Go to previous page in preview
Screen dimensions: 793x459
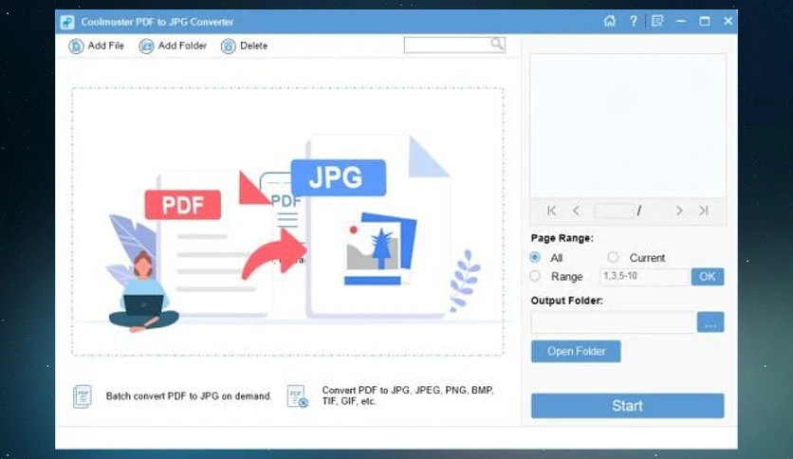click(576, 211)
